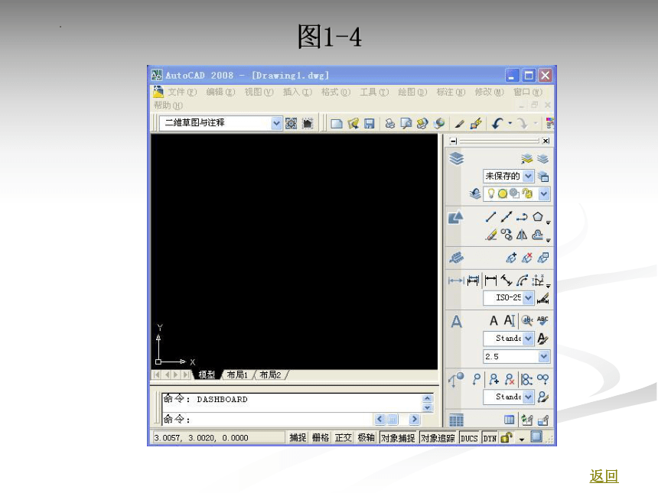Switch to the 布局1 tab
Viewport: 658px width, 493px height.
(x=237, y=375)
